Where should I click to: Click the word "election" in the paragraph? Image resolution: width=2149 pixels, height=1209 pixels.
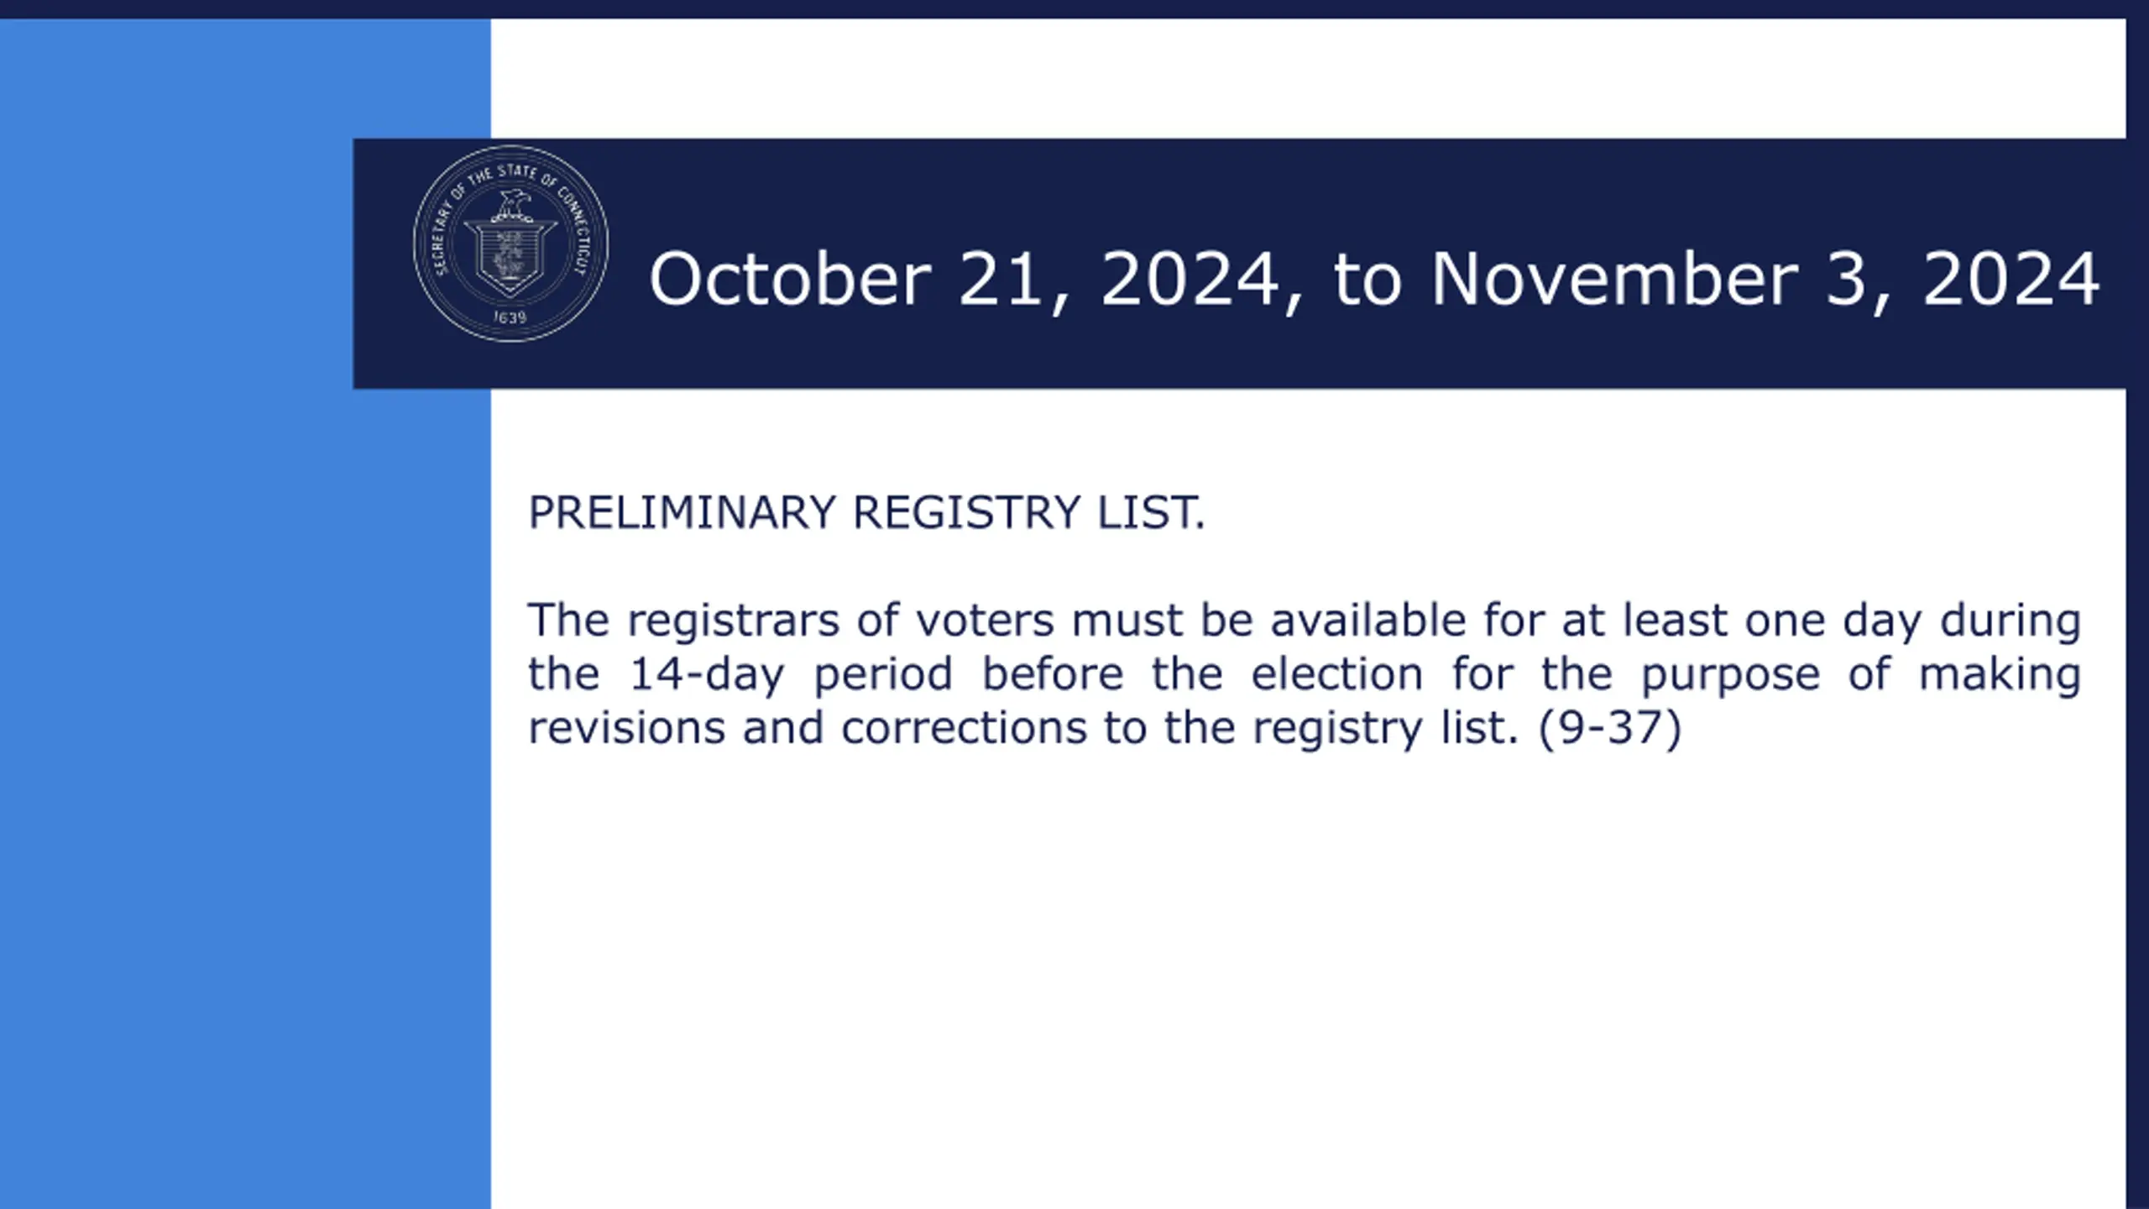1337,674
